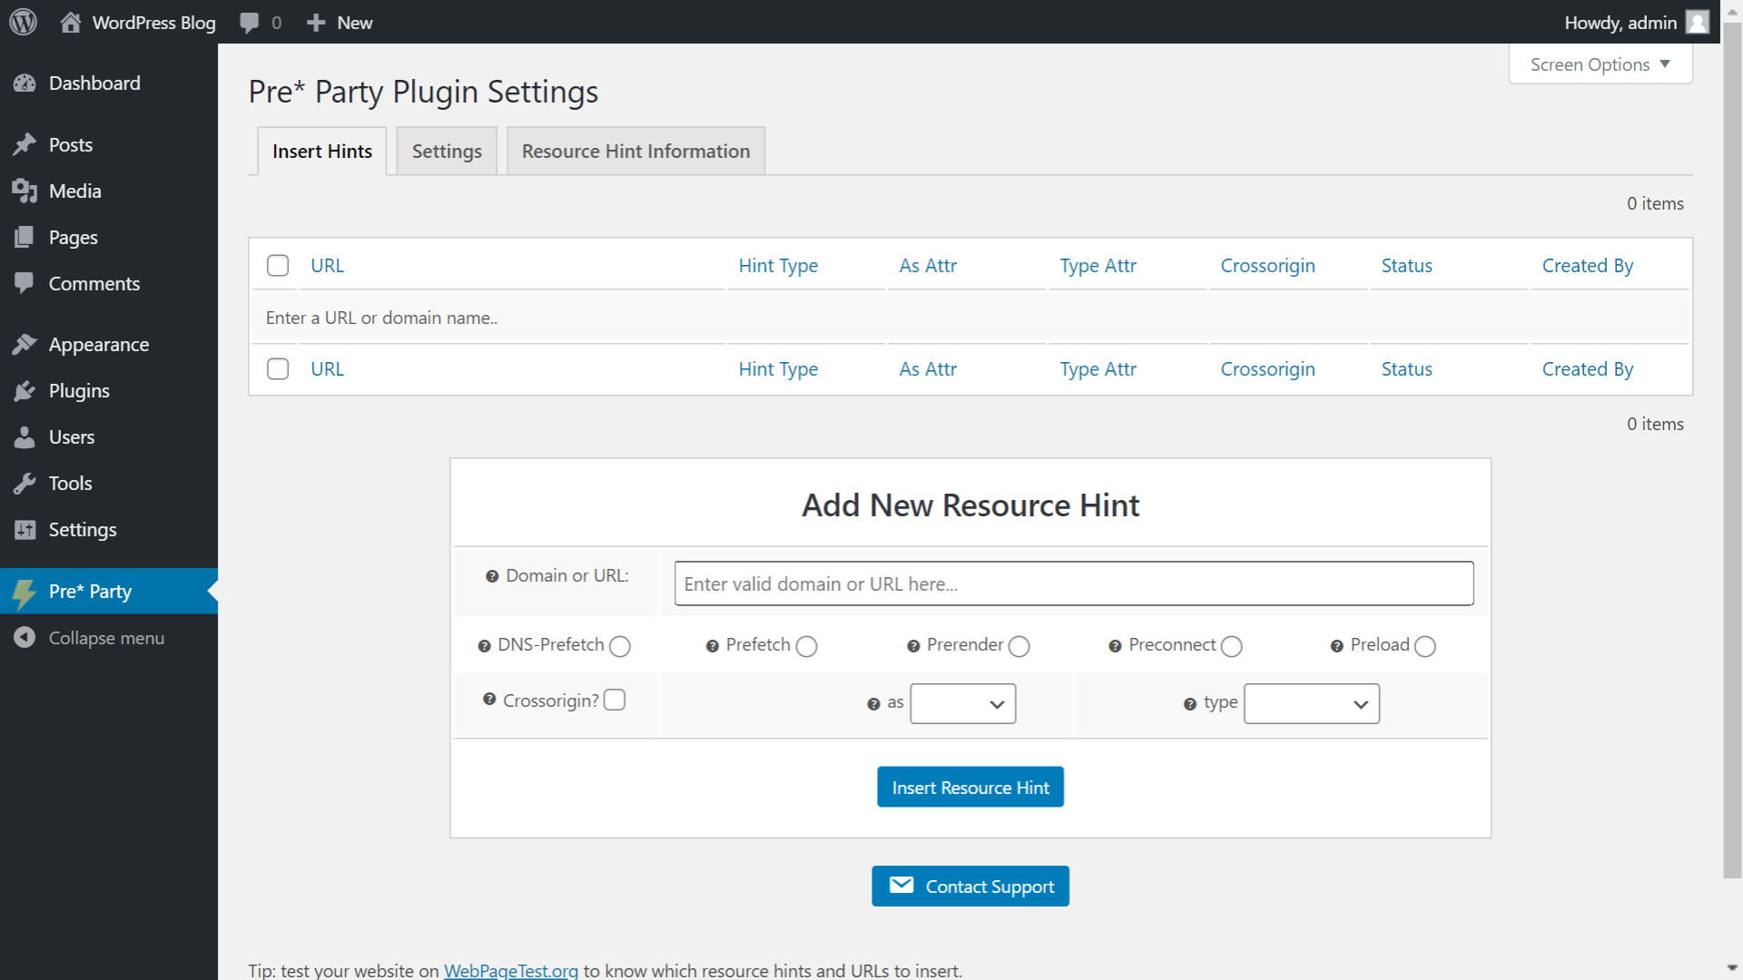Click the Posts pushpin icon
Viewport: 1743px width, 980px height.
[x=25, y=144]
